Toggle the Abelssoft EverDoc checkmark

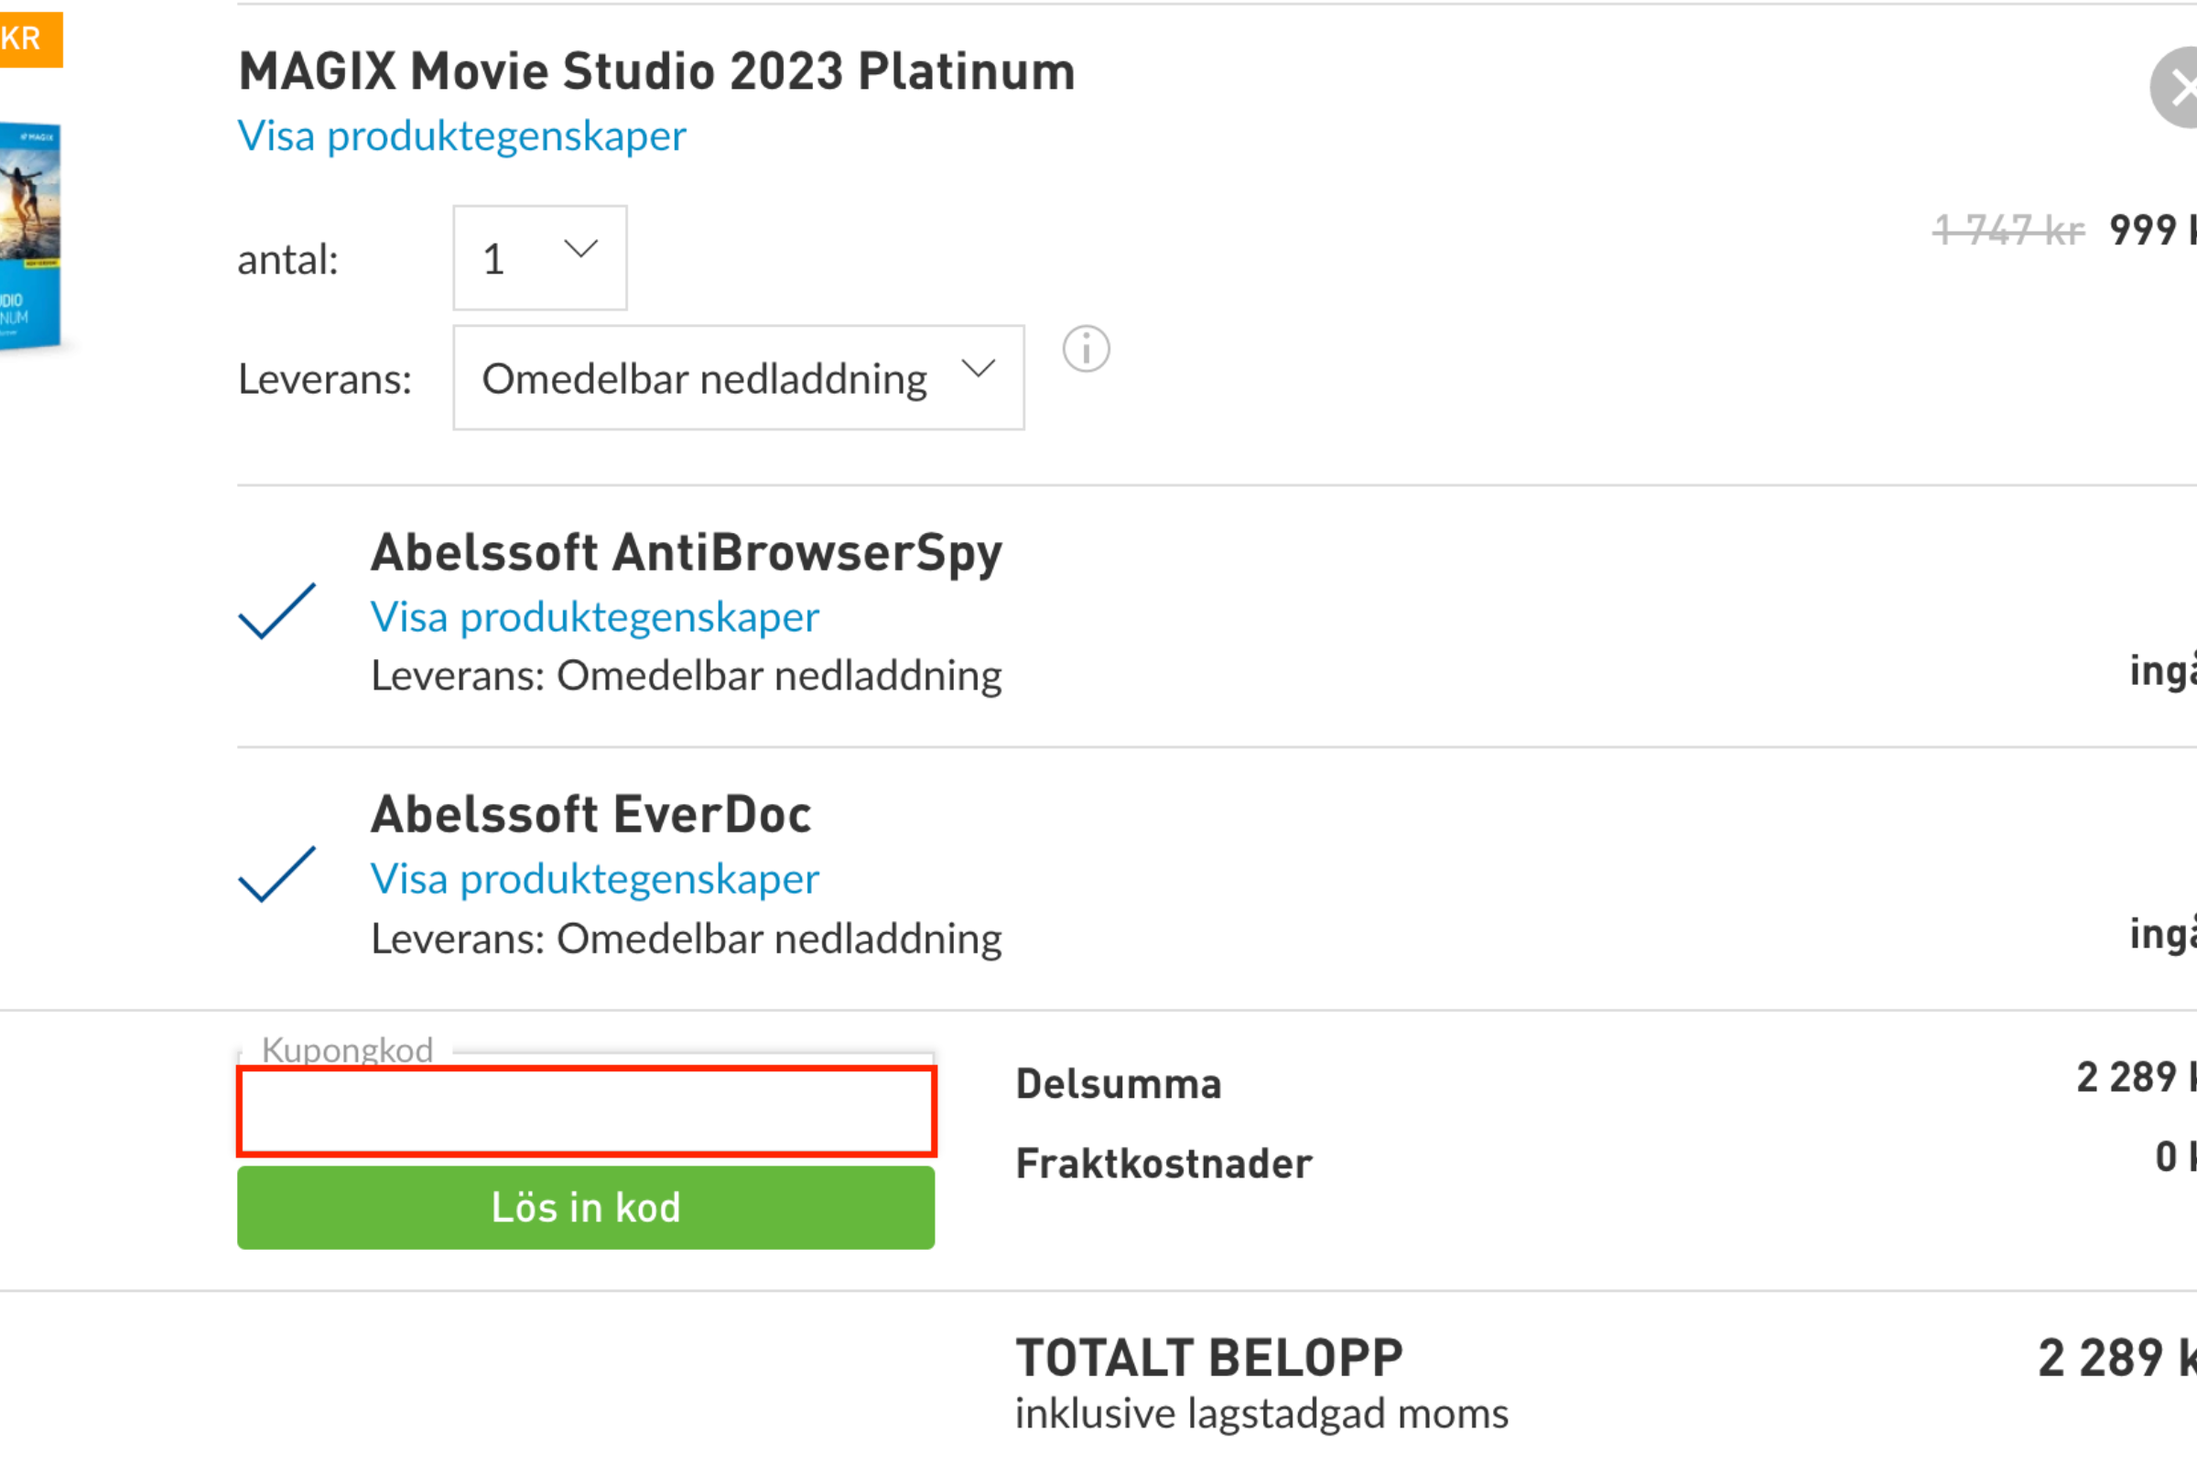[x=277, y=874]
